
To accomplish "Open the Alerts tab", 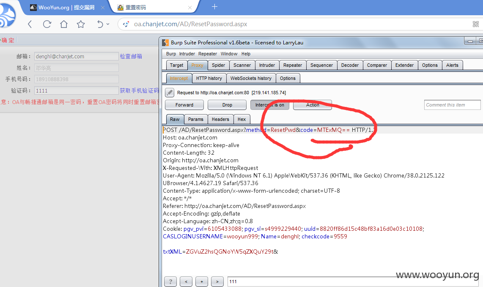I will (x=452, y=65).
